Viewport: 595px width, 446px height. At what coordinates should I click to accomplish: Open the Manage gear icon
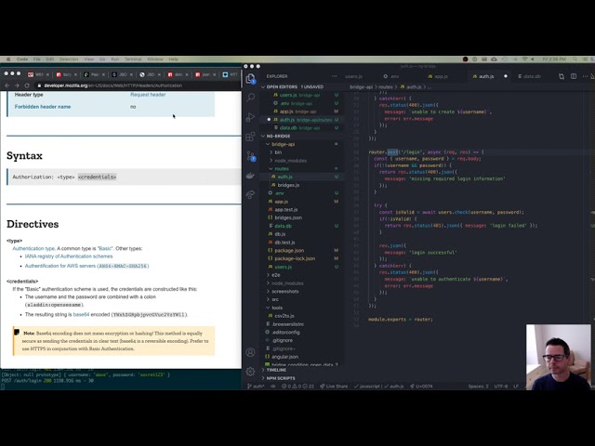tap(250, 372)
